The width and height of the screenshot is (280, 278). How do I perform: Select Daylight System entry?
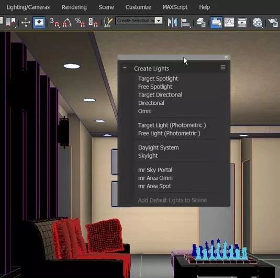coord(158,148)
